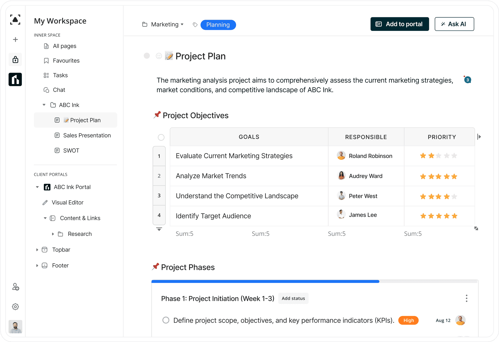Image resolution: width=499 pixels, height=342 pixels.
Task: Click the plus icon in the left rail
Action: tap(15, 39)
